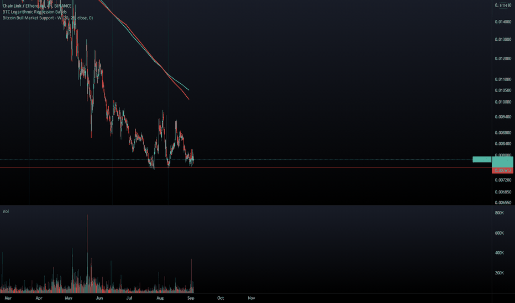Screen dimensions: 515x303
Task: Click the Jun label on time axis
Action: pyautogui.click(x=99, y=297)
